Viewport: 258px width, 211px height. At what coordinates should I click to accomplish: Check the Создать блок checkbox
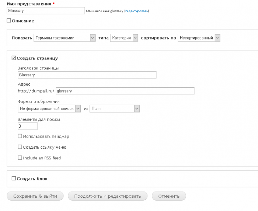pos(14,179)
